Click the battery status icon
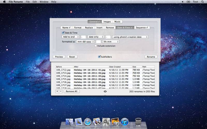Screen dimensions: 207x129 [x=188, y=2]
